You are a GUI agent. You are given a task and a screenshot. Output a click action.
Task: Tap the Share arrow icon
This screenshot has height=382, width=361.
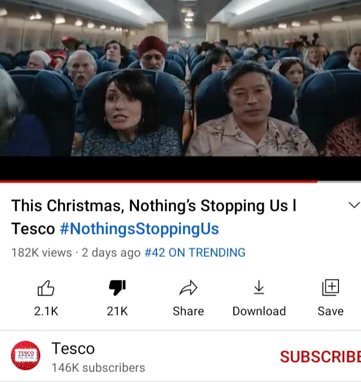click(188, 288)
